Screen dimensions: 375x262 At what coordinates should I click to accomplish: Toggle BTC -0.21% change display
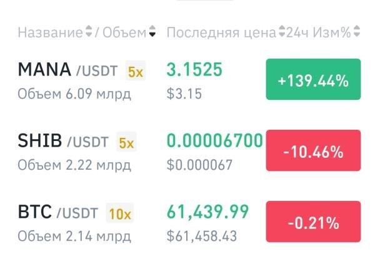click(313, 221)
